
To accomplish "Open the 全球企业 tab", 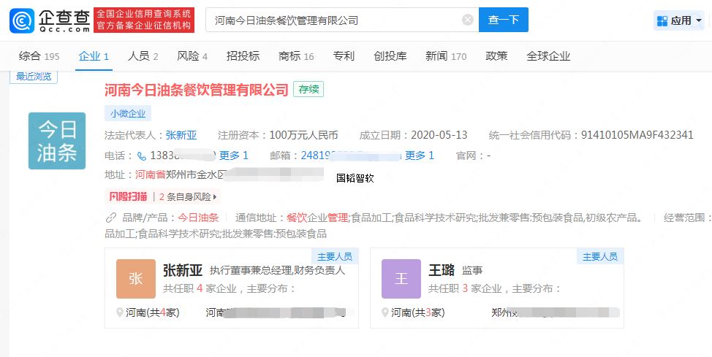I will tap(548, 56).
